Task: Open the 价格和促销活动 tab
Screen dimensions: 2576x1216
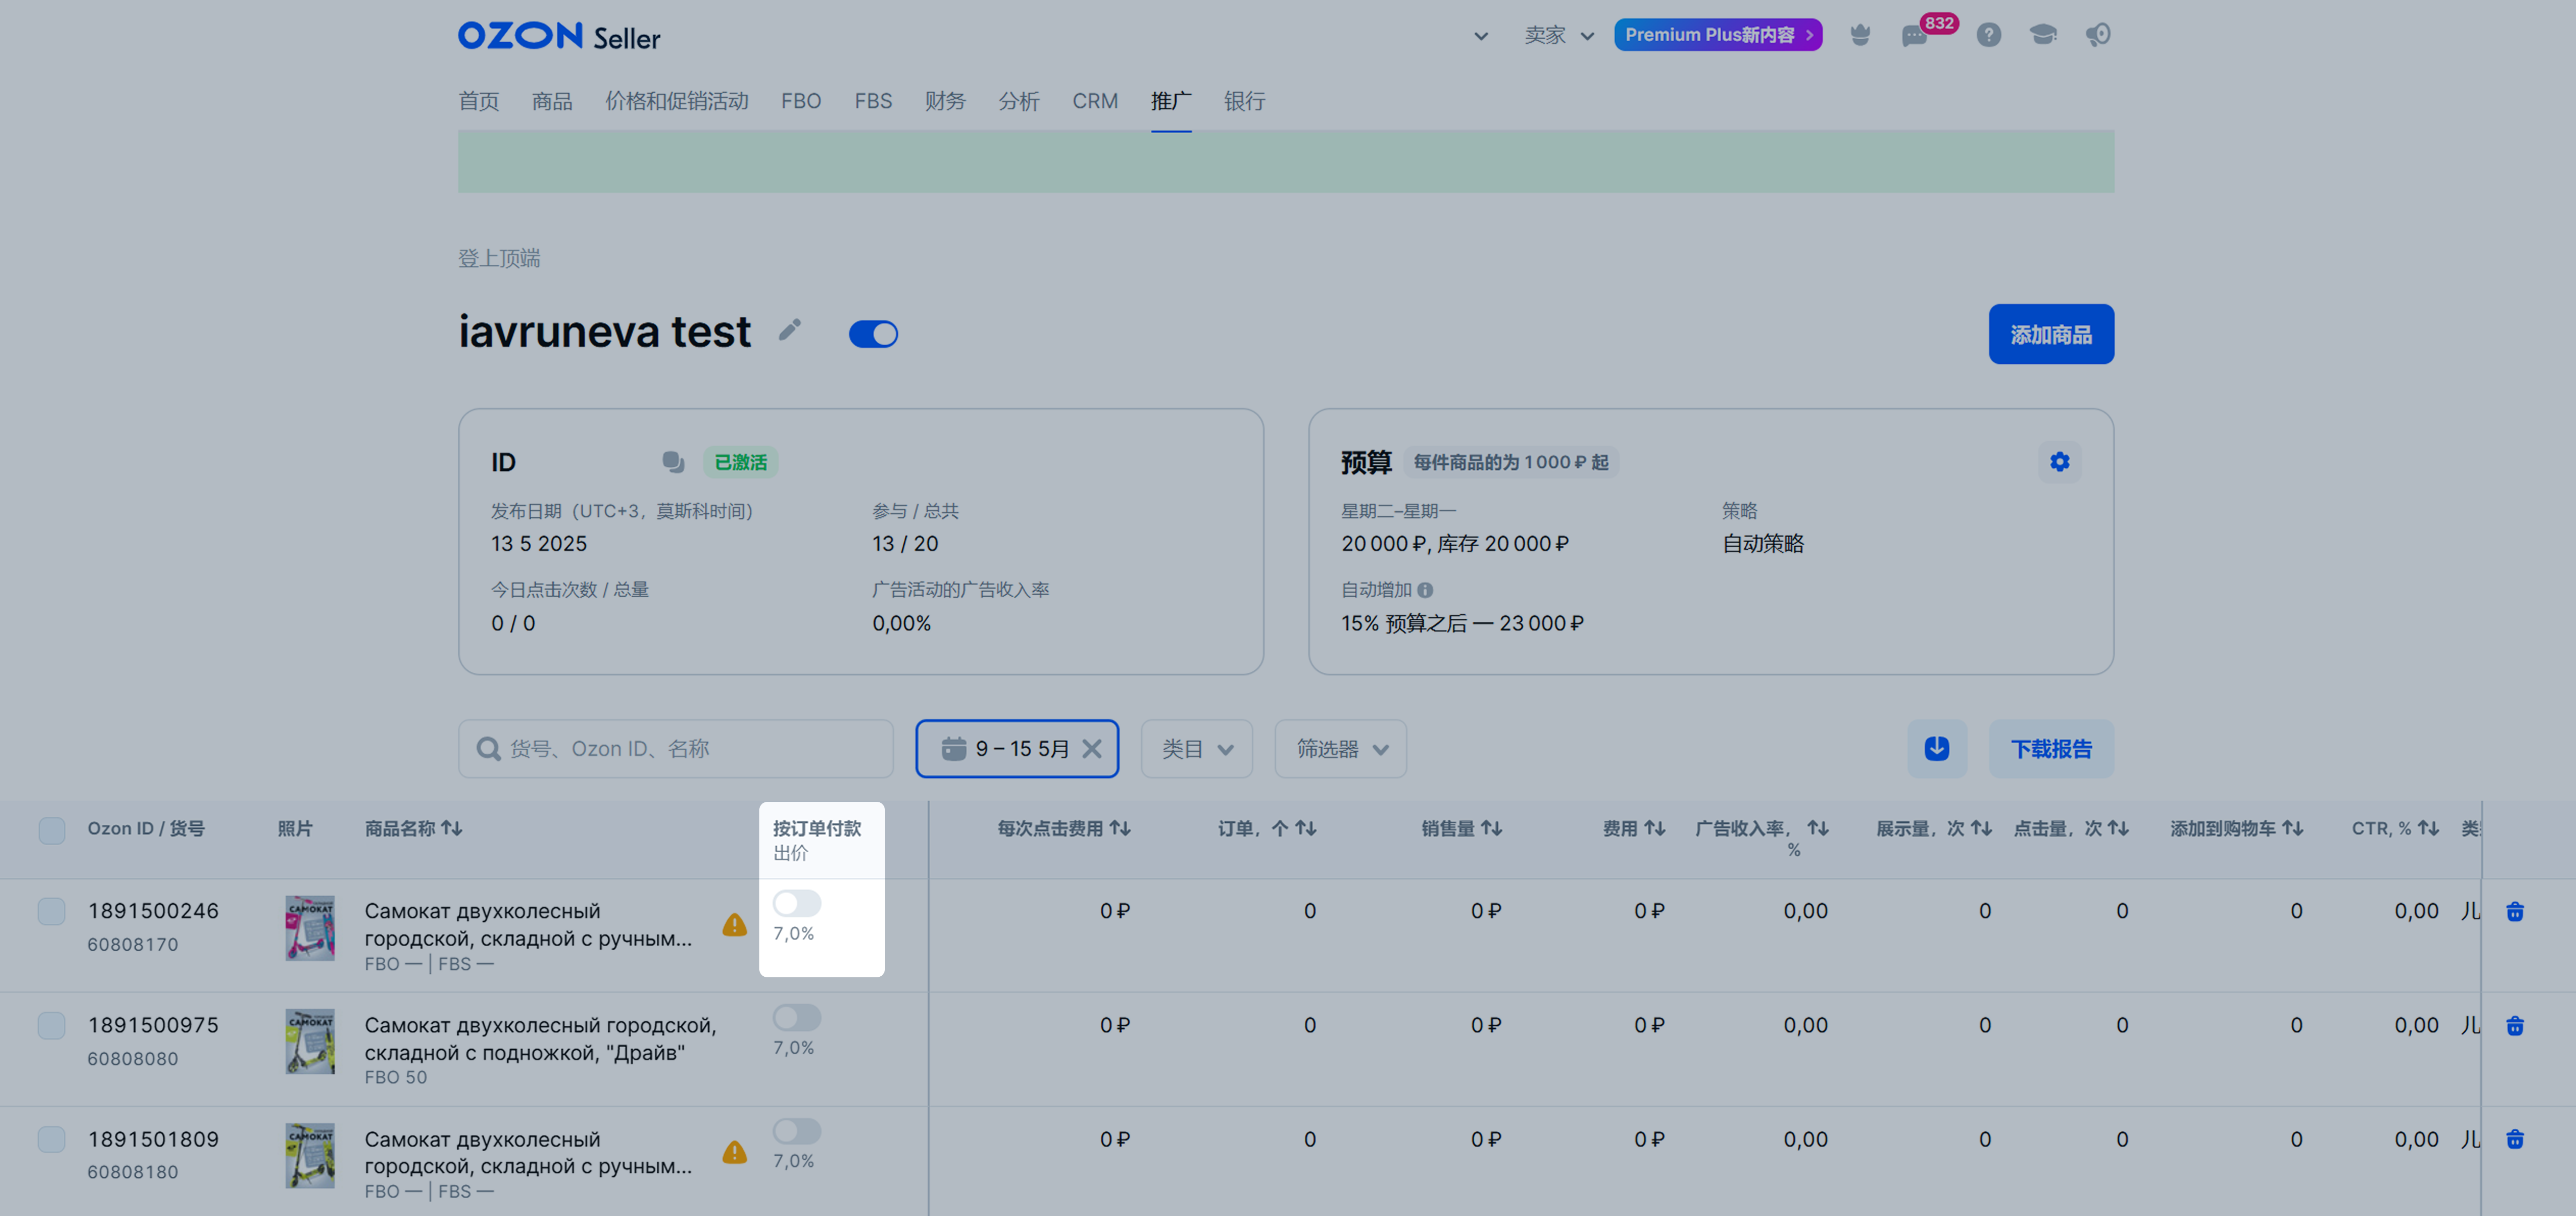Action: point(676,101)
